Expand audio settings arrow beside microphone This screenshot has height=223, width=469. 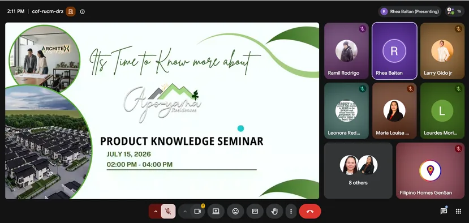(155, 211)
